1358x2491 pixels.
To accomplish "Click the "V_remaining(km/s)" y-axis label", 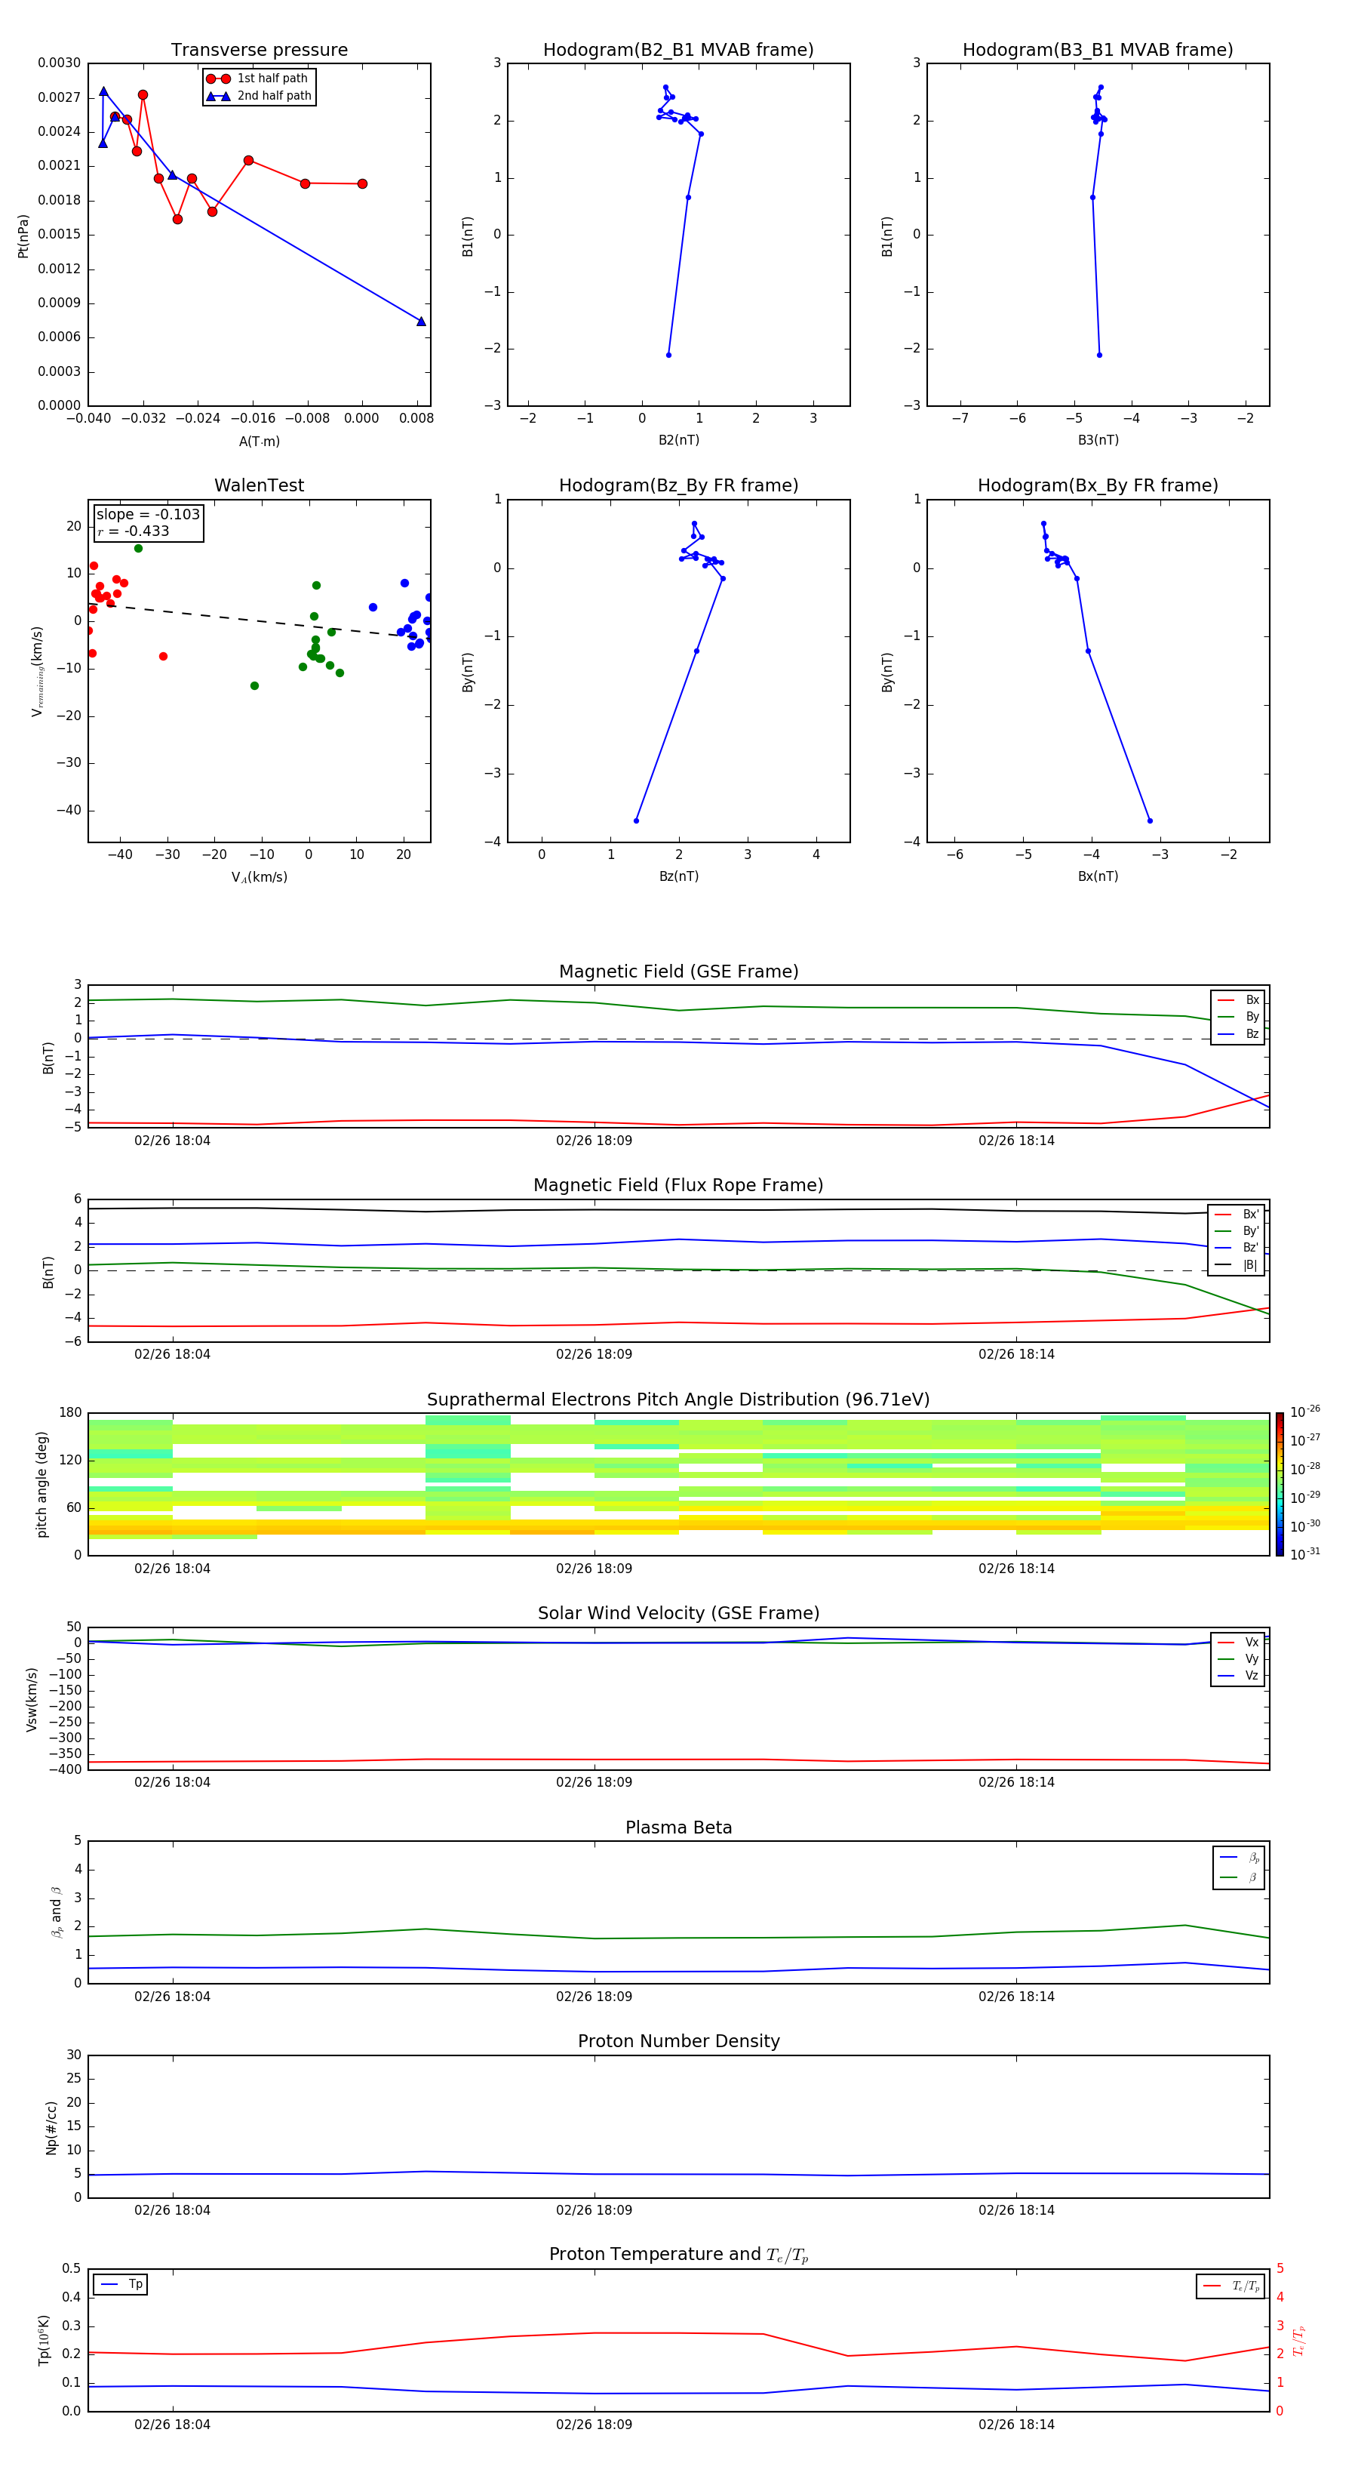I will tap(37, 672).
